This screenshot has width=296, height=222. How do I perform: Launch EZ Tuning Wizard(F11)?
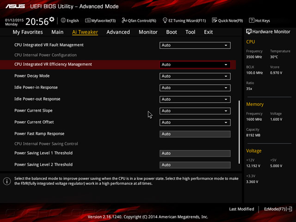pyautogui.click(x=184, y=20)
